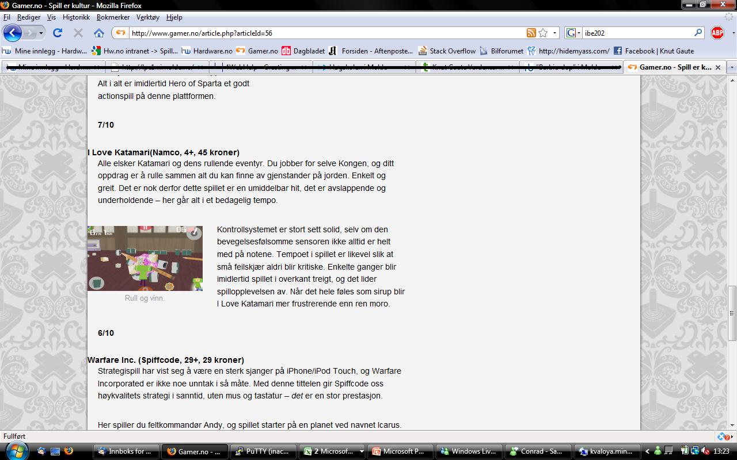Go back with the Back arrow button
The image size is (737, 460).
12,33
